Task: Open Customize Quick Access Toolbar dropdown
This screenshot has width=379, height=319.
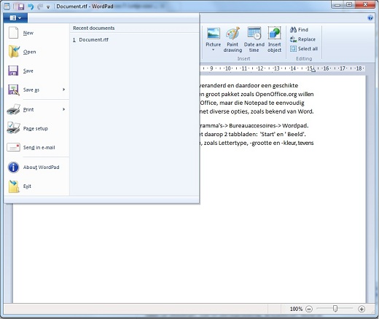Action: pos(48,7)
